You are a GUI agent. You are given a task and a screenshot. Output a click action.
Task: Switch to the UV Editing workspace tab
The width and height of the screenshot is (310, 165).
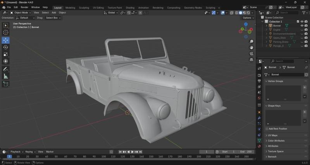pos(98,8)
